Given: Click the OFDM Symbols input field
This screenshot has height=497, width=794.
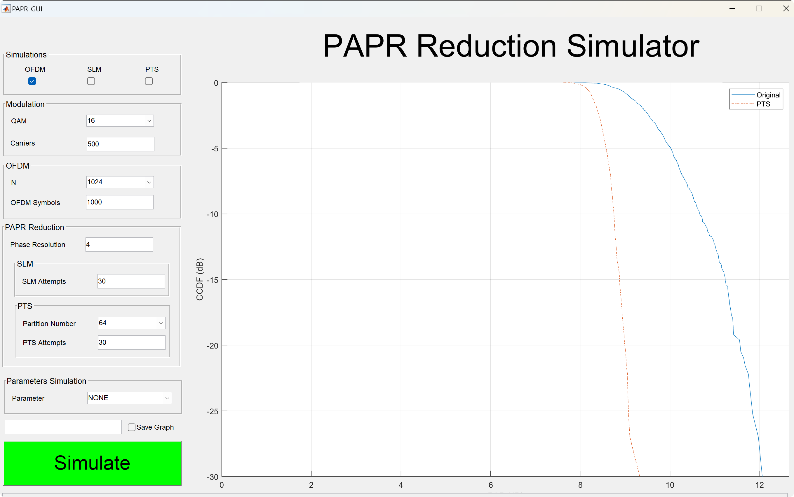Looking at the screenshot, I should pos(120,202).
